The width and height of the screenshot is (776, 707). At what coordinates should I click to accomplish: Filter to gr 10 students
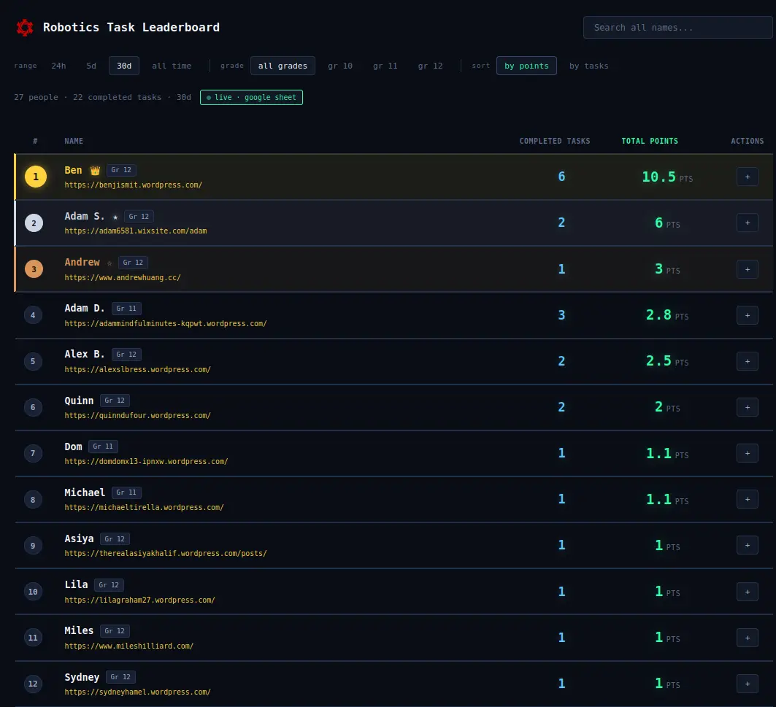(x=340, y=66)
